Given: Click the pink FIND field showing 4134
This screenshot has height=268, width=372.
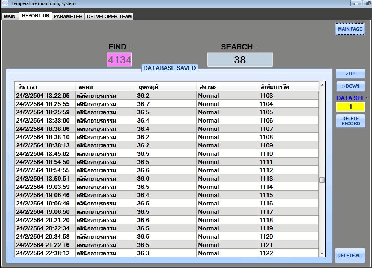Looking at the screenshot, I should (119, 60).
